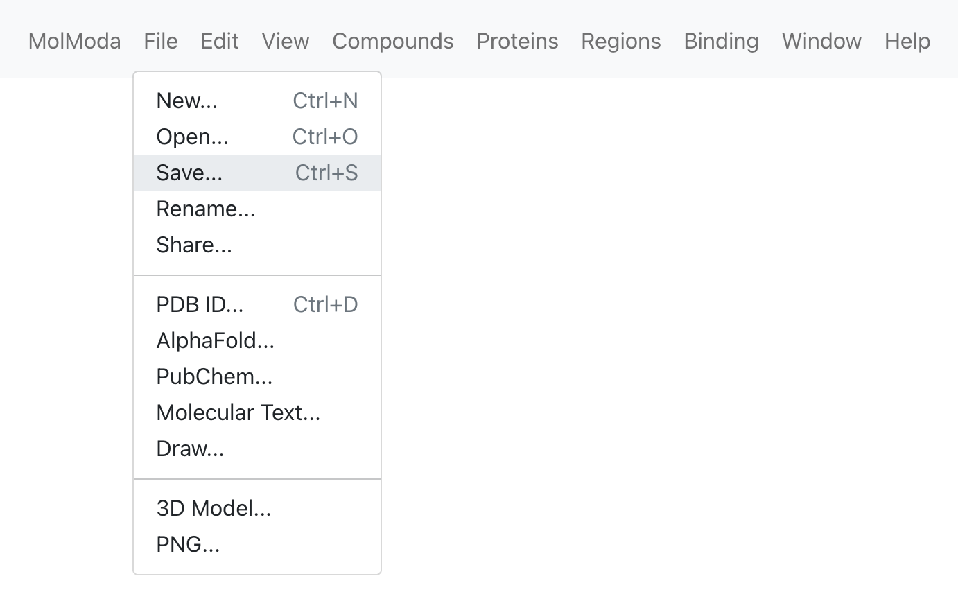Expand the Regions menu
958x592 pixels.
coord(621,41)
